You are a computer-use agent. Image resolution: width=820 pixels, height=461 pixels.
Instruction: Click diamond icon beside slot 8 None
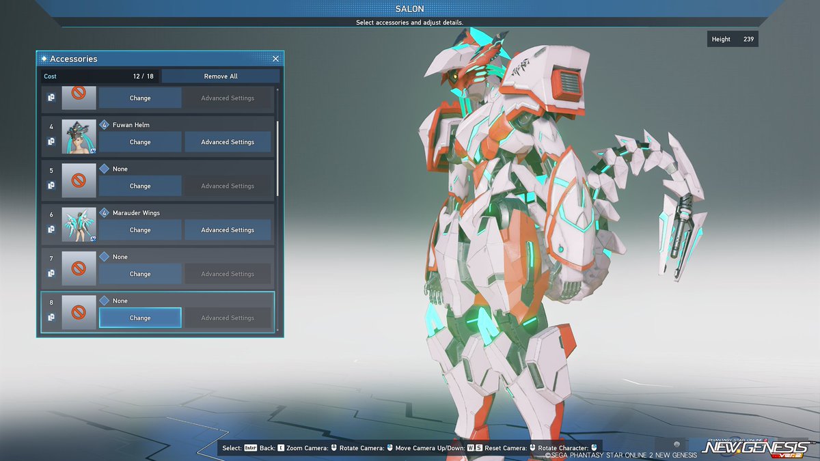[x=105, y=301]
